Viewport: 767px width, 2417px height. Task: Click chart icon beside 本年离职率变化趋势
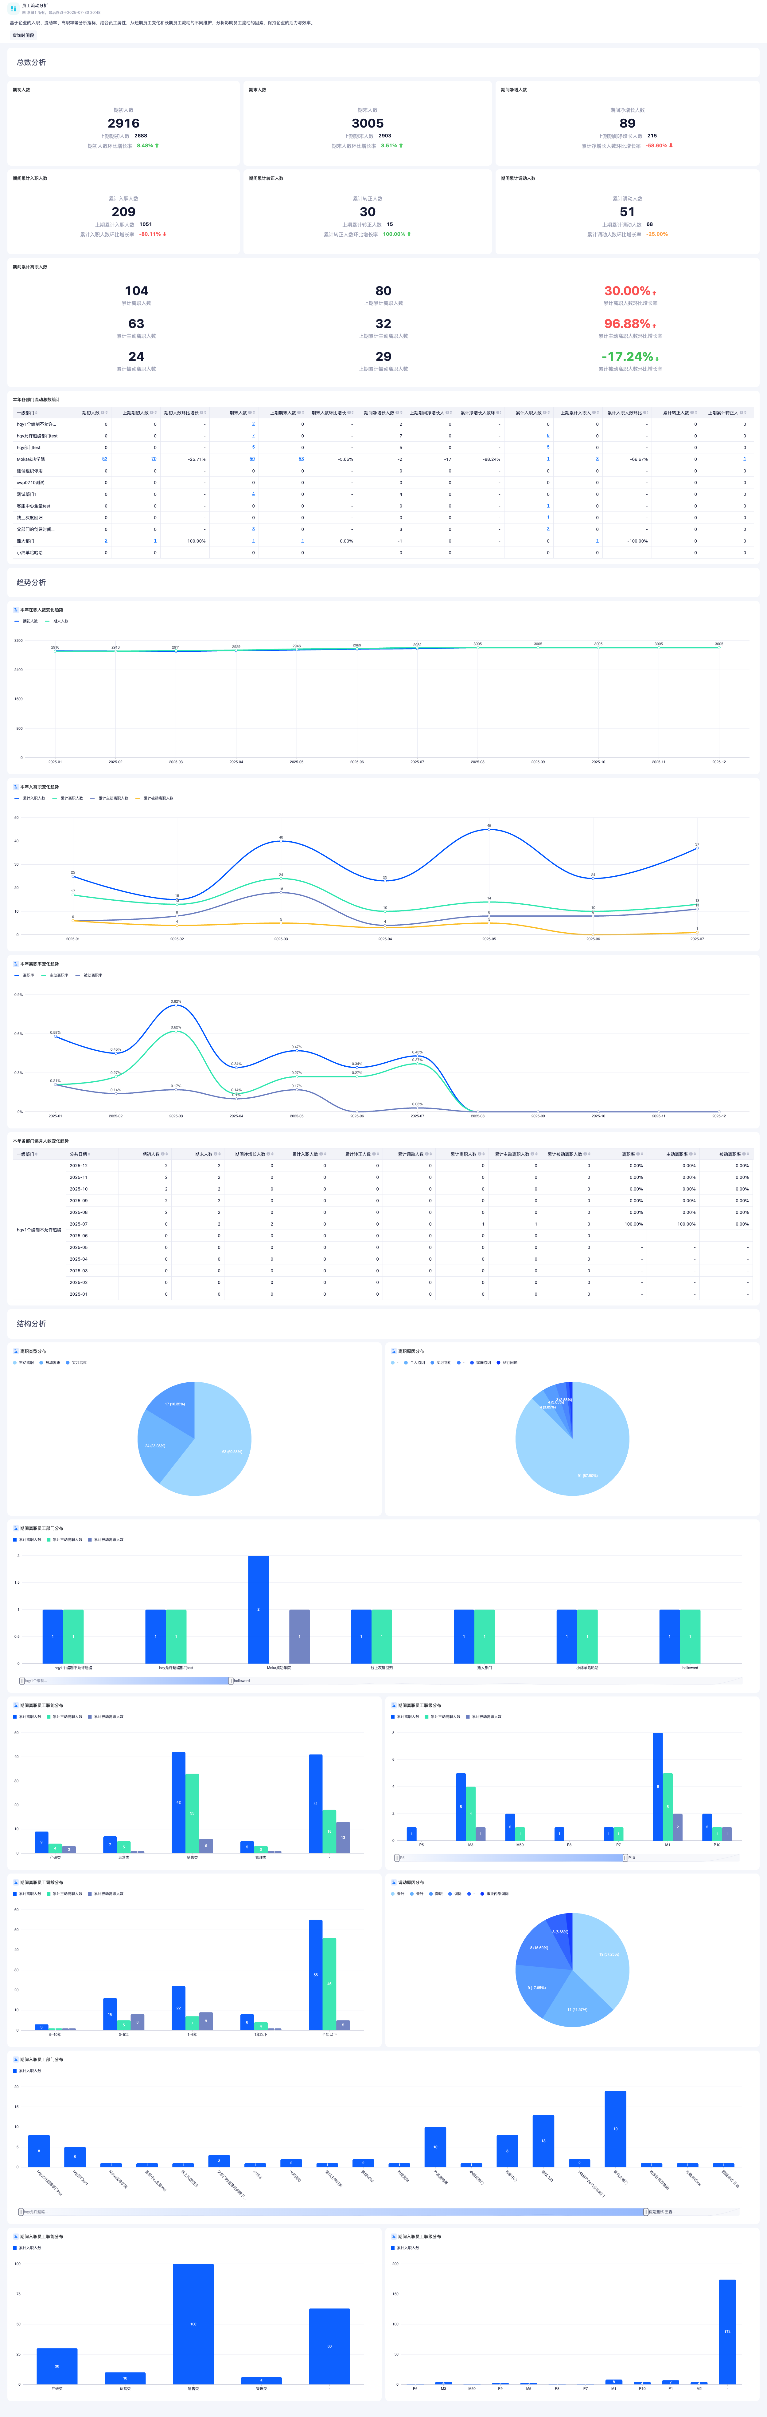point(16,964)
